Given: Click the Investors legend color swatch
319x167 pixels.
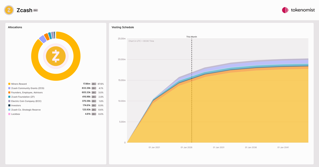Looking at the screenshot, I should click(x=9, y=106).
